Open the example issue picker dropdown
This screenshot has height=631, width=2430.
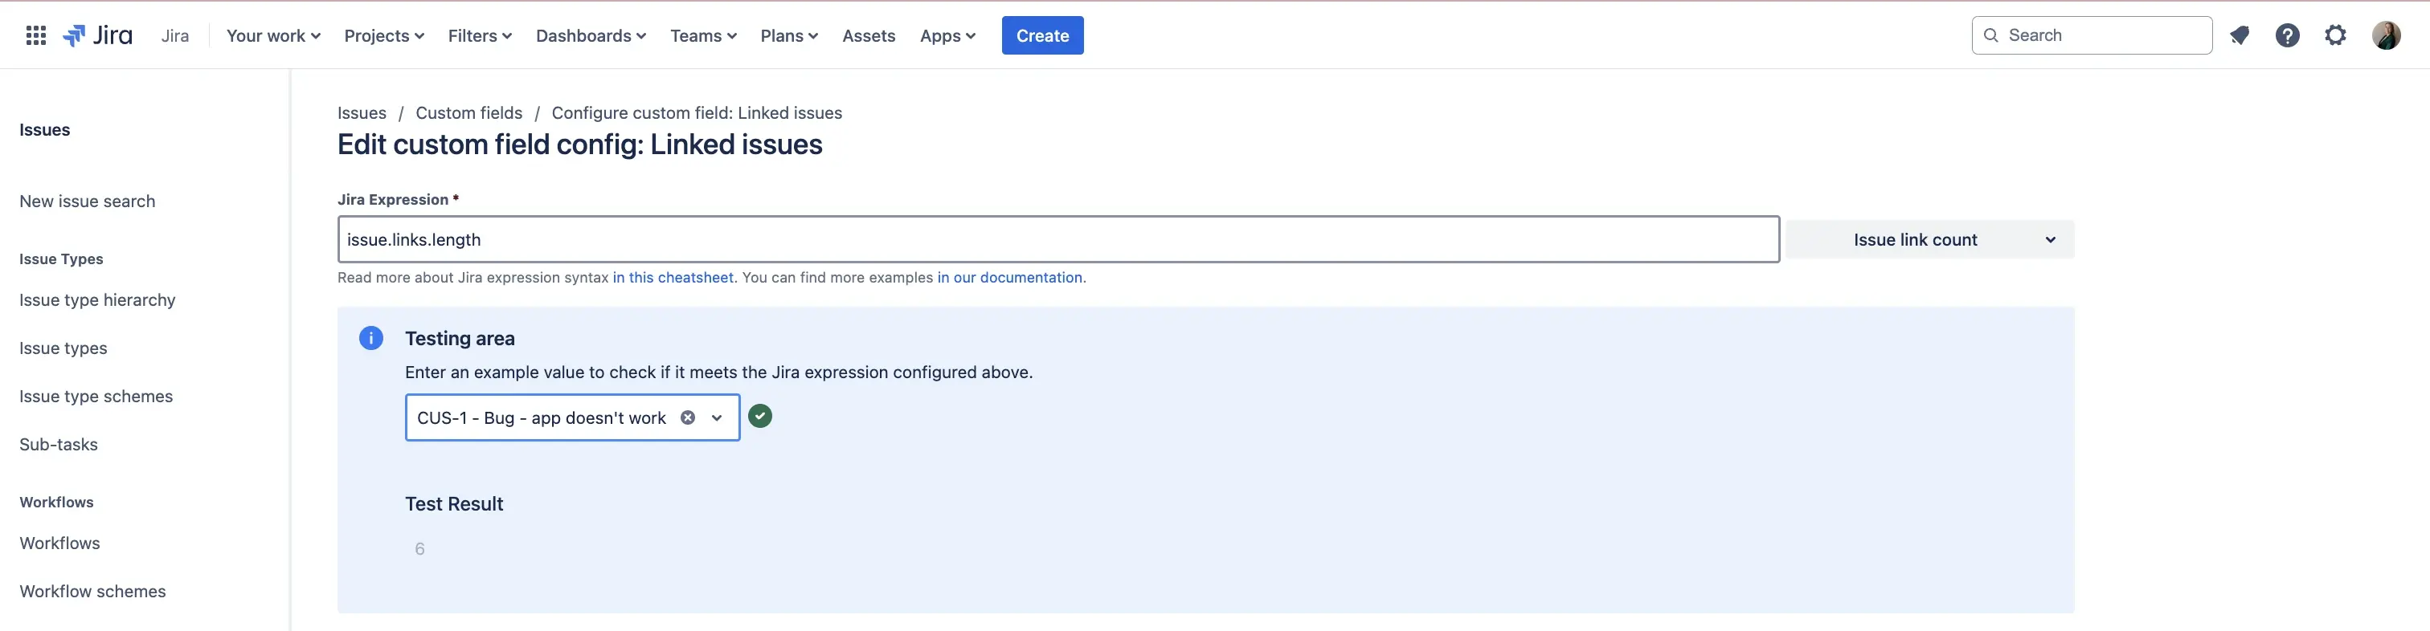coord(717,417)
